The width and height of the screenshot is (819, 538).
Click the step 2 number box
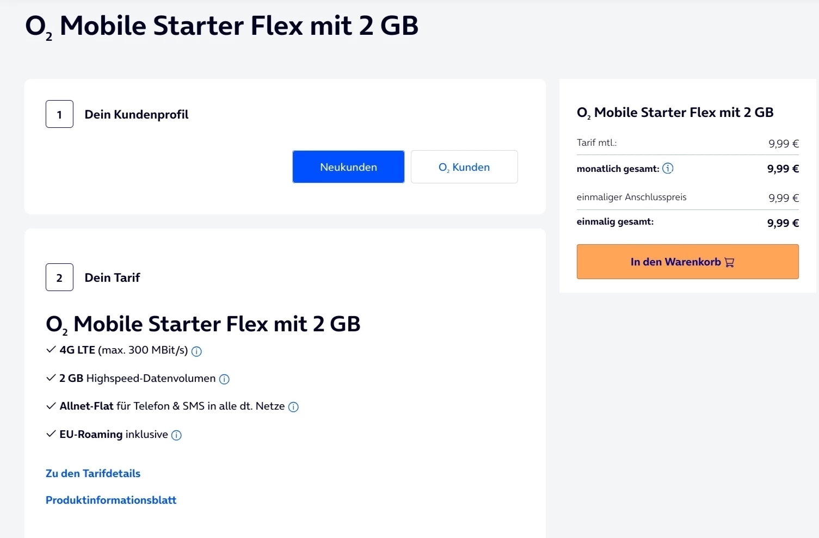pyautogui.click(x=59, y=277)
